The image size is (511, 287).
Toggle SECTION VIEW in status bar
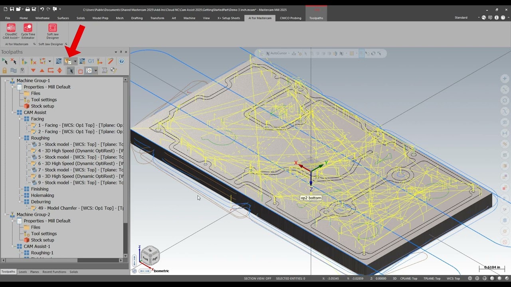pos(257,279)
